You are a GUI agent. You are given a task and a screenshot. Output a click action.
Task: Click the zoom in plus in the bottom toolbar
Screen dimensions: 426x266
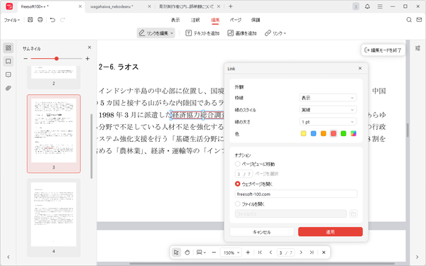(x=248, y=253)
